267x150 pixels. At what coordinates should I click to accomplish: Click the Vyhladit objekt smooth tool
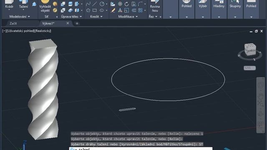[x=45, y=6]
